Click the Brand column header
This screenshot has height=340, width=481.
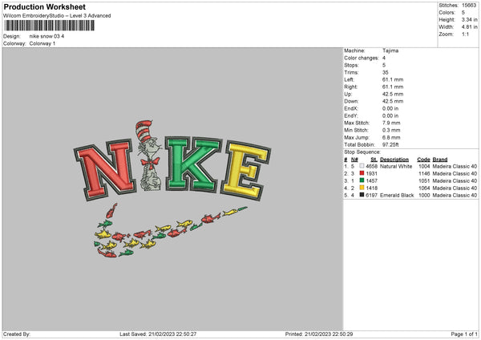[x=440, y=160]
